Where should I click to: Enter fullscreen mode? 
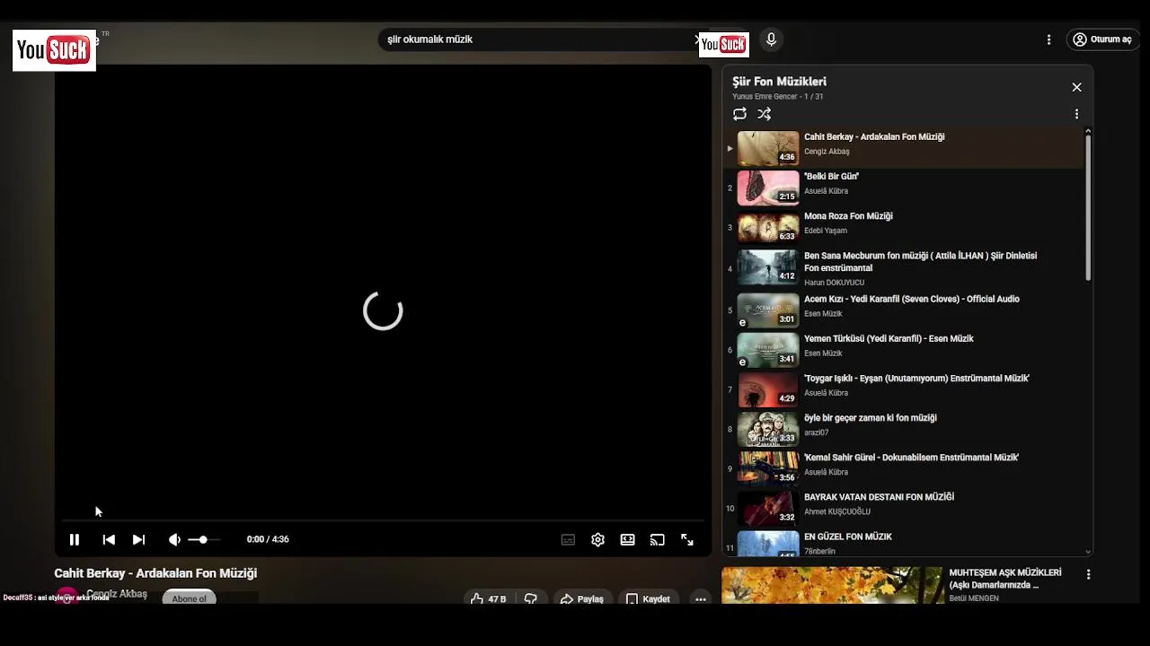coord(687,539)
